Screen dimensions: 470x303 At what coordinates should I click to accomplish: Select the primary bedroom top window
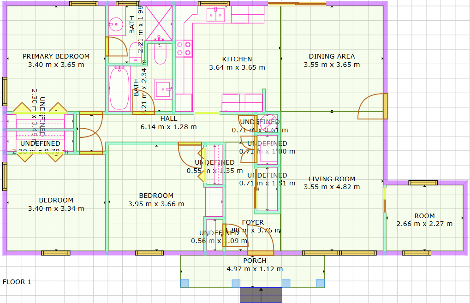[83, 4]
